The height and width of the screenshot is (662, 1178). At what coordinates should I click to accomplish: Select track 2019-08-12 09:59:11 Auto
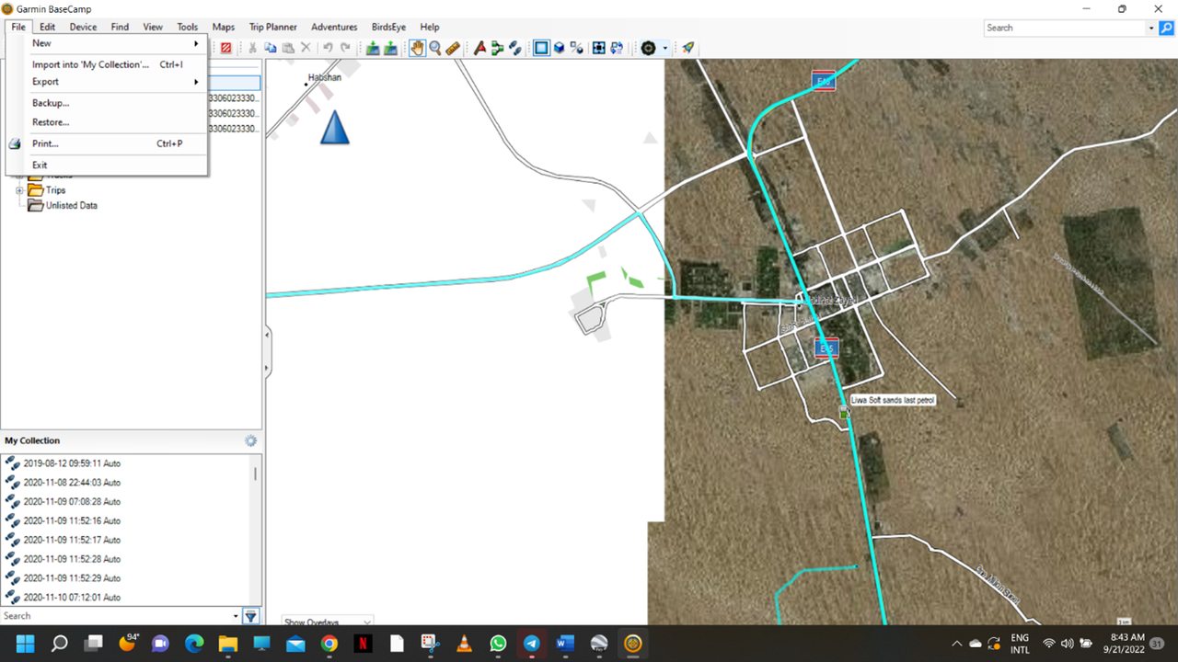click(x=72, y=463)
